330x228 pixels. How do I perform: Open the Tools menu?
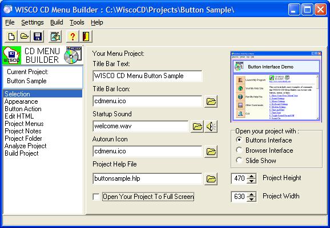click(77, 22)
